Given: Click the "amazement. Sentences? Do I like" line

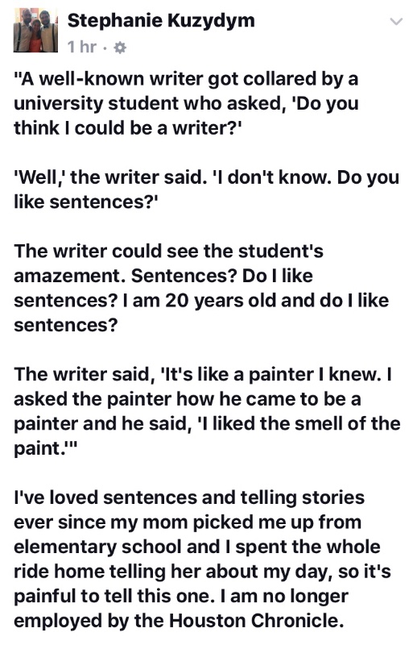Looking at the screenshot, I should click(163, 276).
